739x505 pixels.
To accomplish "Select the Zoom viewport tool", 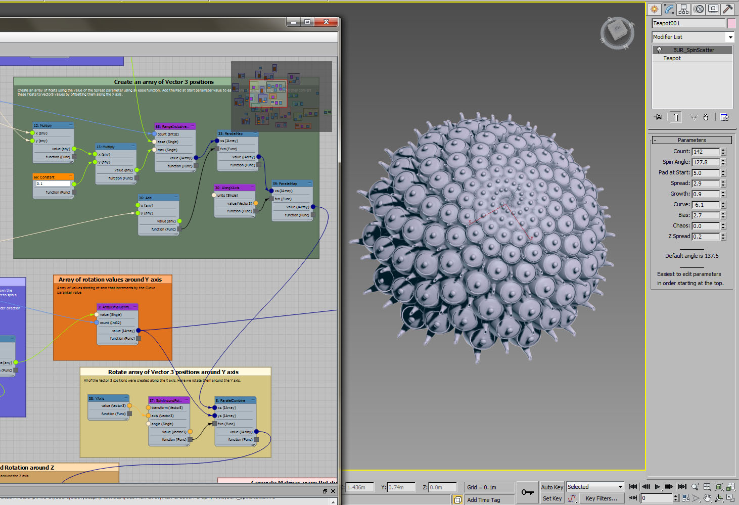I will coord(696,487).
